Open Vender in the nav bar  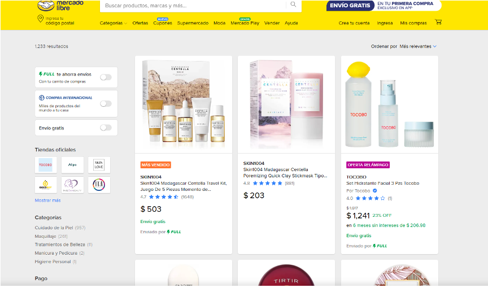click(272, 23)
